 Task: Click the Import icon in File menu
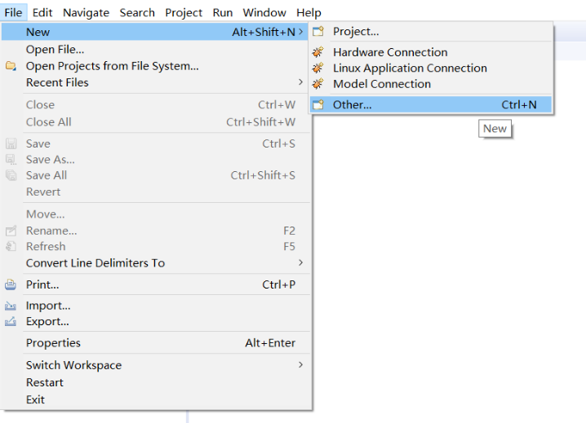coord(11,306)
